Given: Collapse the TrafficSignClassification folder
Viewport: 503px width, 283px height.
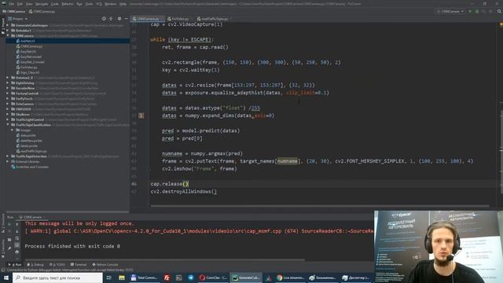Looking at the screenshot, I should click(7, 125).
